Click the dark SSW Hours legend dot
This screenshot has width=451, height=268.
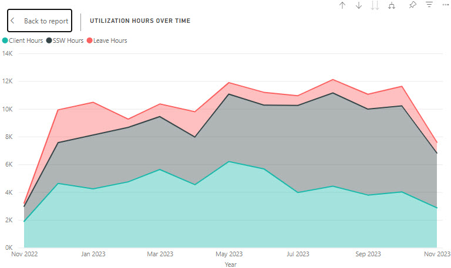(x=49, y=40)
